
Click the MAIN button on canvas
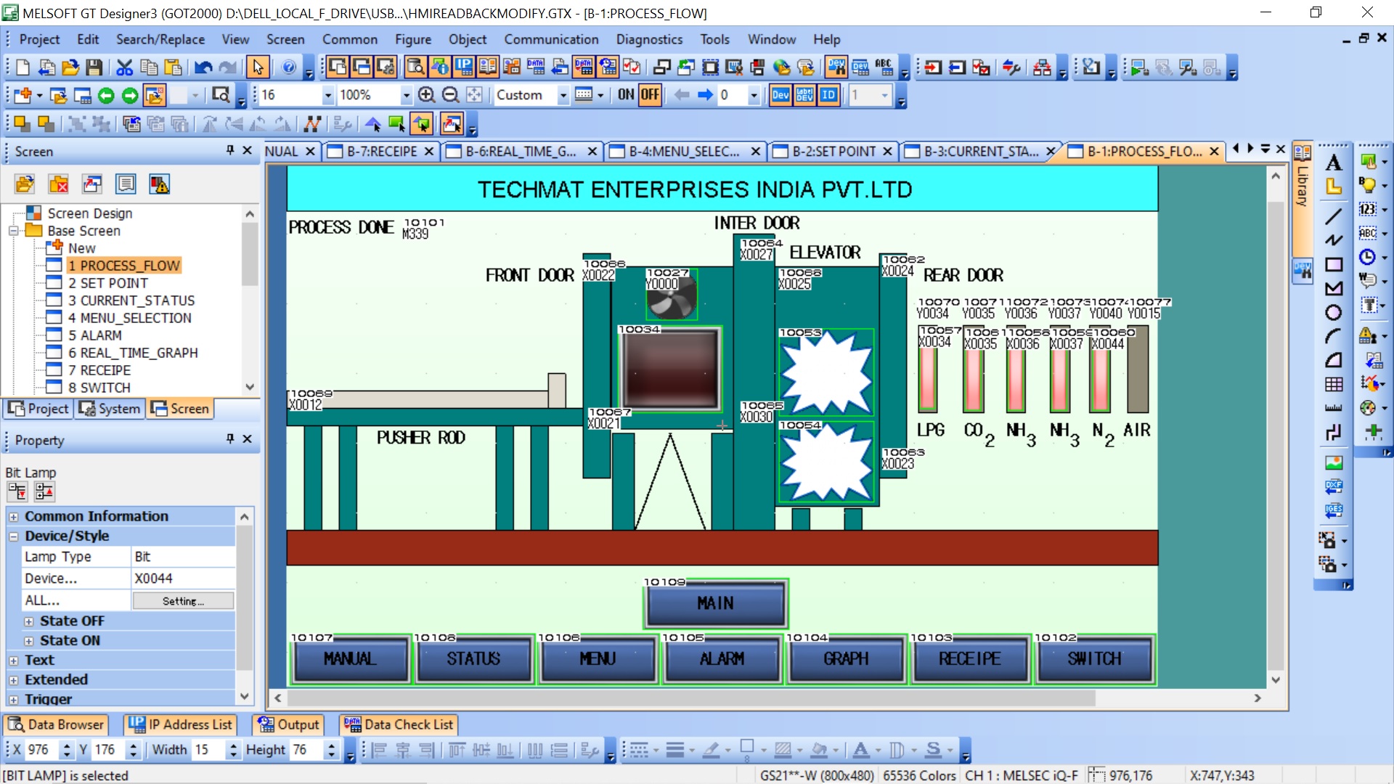pos(715,603)
